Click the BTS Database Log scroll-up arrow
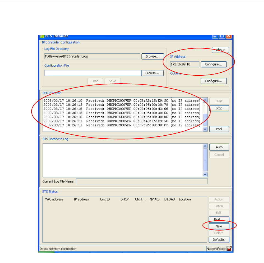This screenshot has height=263, width=264. click(205, 146)
